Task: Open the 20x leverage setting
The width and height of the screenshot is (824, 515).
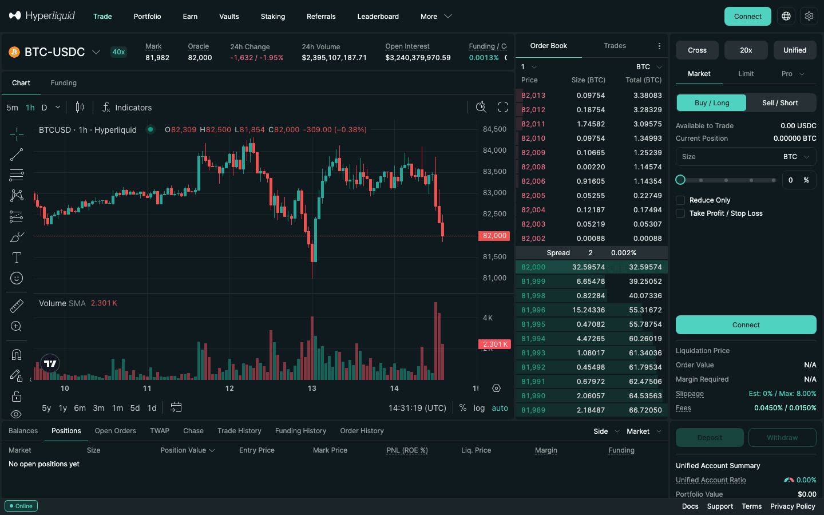Action: tap(746, 50)
